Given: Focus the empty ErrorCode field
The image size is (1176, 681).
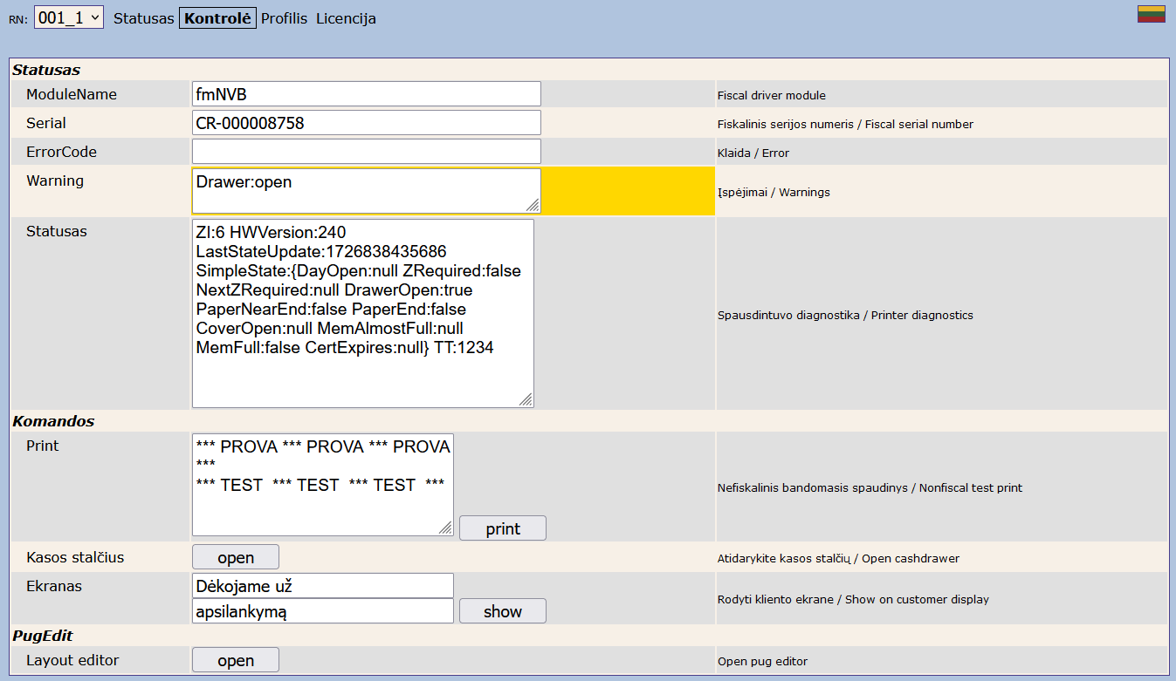Looking at the screenshot, I should coord(366,152).
